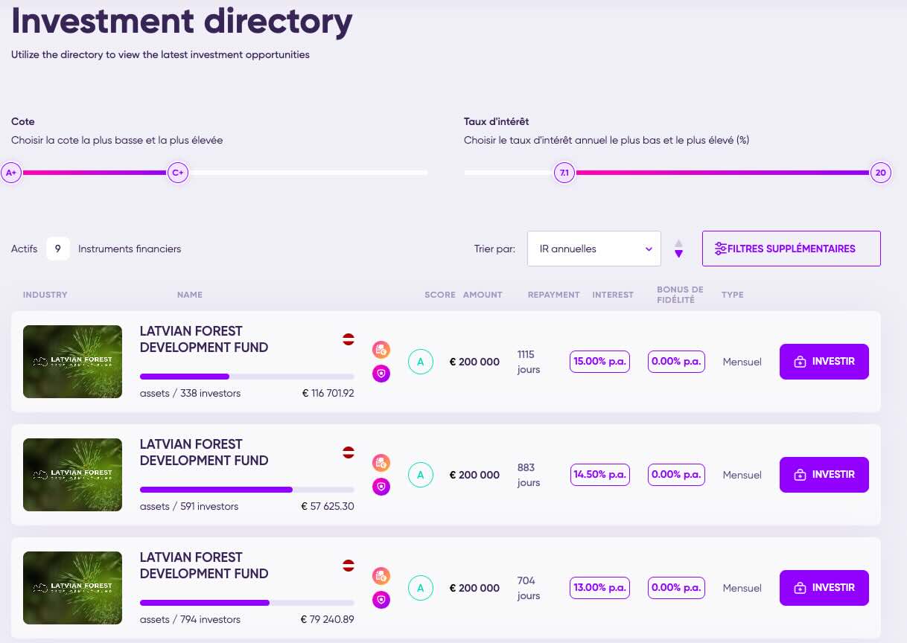Click the 7.1 interest rate slider handle
Screen dimensions: 907x643
point(564,173)
